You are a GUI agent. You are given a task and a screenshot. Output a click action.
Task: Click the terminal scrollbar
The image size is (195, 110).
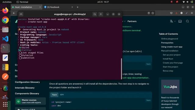pos(121,68)
